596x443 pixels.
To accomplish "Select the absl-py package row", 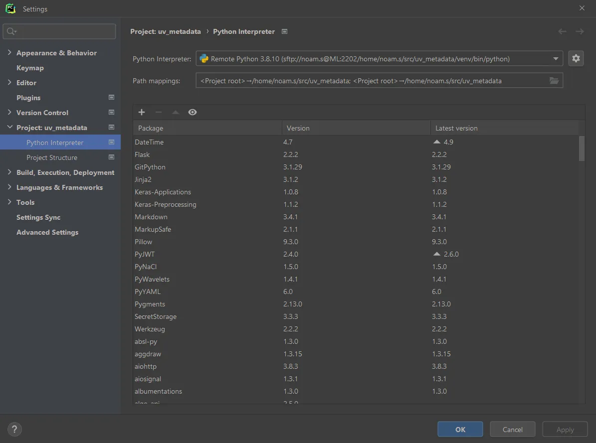I will coord(356,341).
